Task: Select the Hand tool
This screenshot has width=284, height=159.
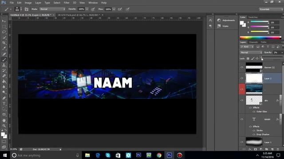Action: [x=4, y=120]
